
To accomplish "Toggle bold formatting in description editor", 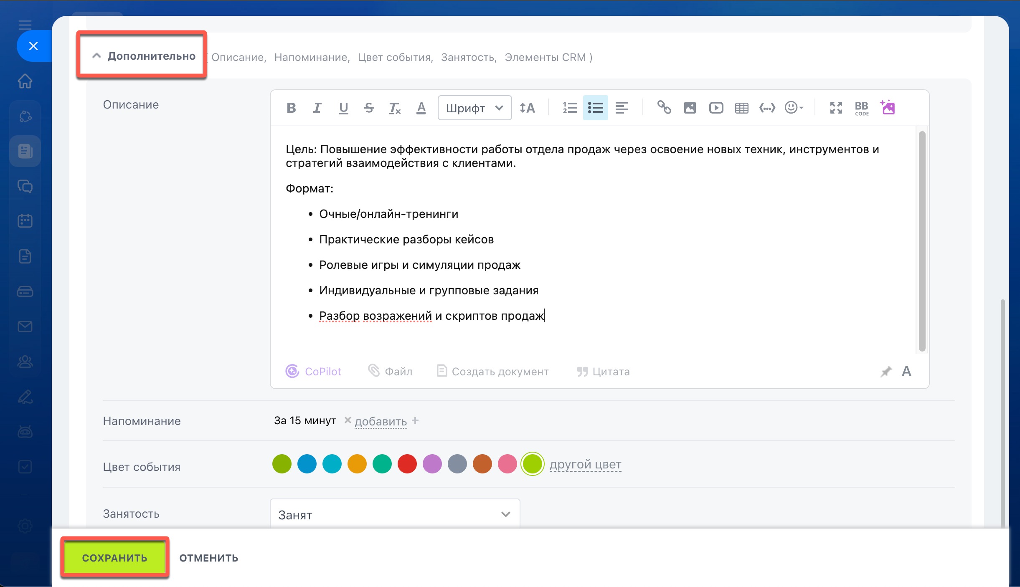I will (291, 108).
